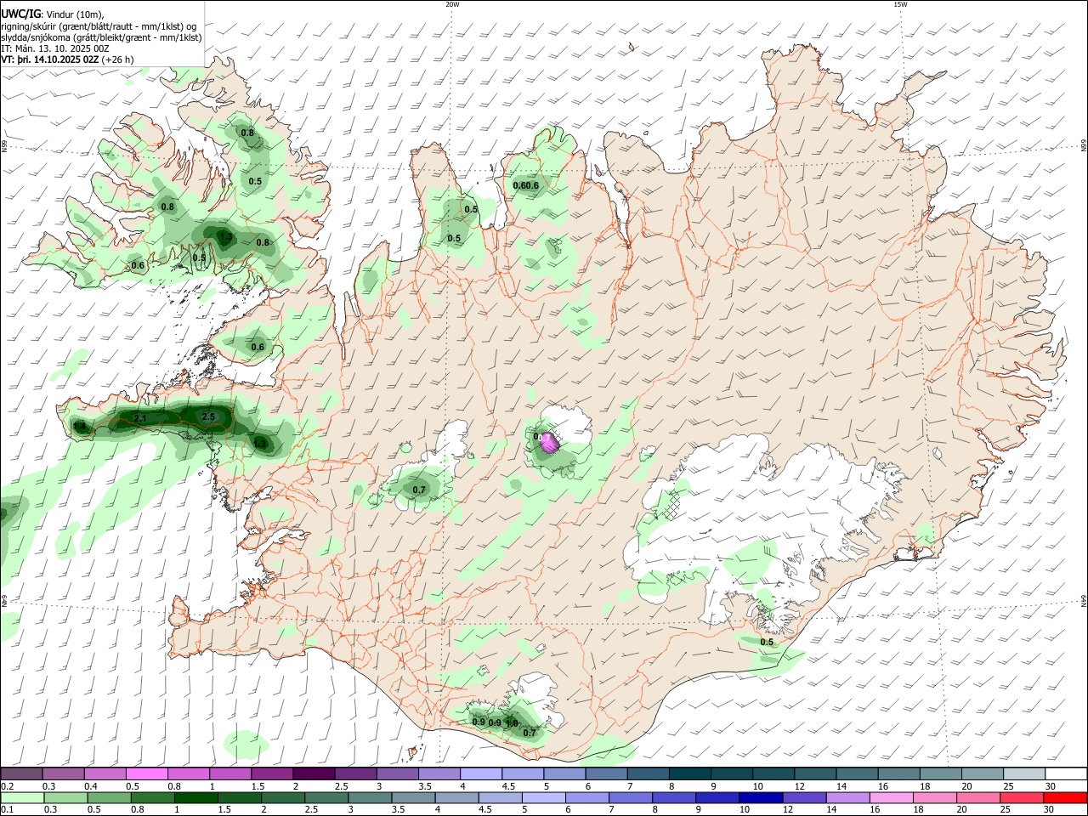This screenshot has width=1088, height=816.
Task: Click the 15W longitude label
Action: point(899,4)
